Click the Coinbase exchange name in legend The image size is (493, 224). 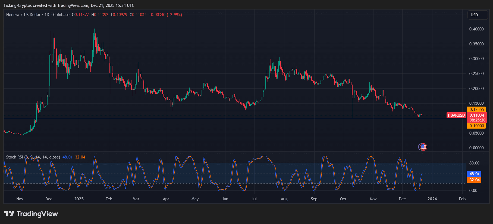pyautogui.click(x=61, y=15)
